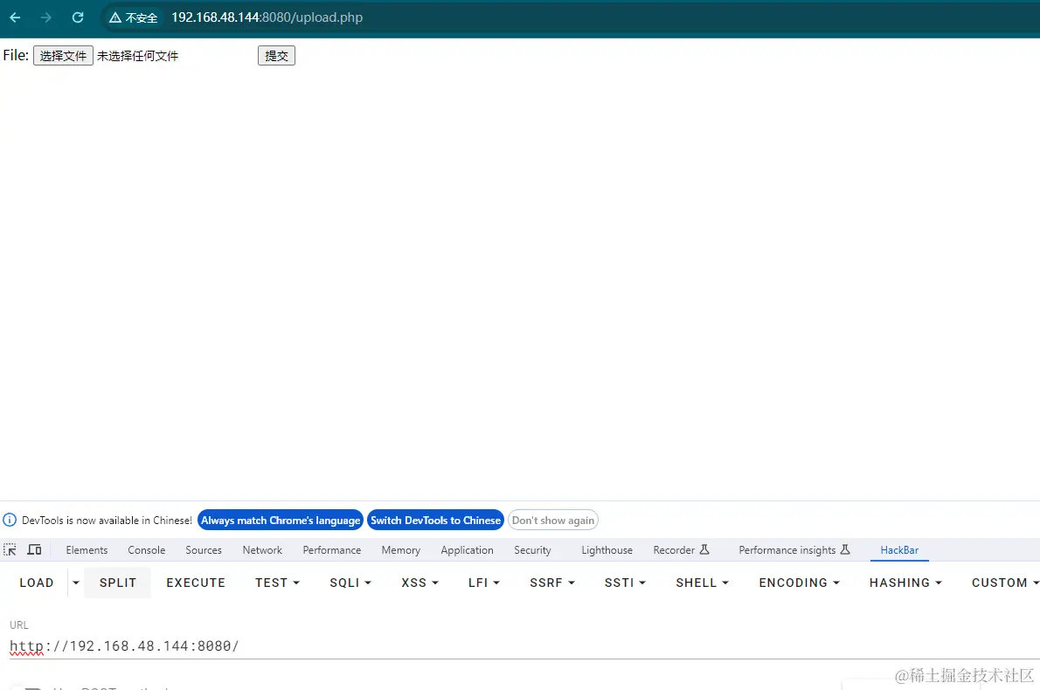Click HackBar LOAD button
This screenshot has width=1040, height=690.
pos(37,583)
